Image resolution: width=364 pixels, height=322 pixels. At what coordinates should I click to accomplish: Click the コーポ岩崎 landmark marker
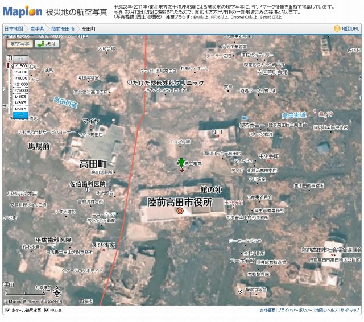[x=243, y=266]
